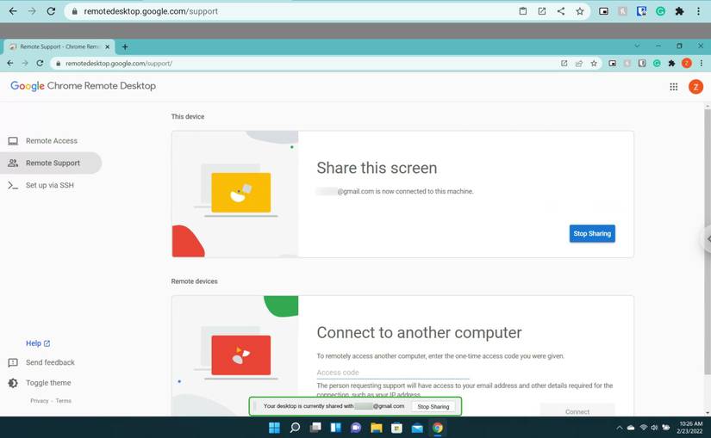Viewport: 711px width, 438px height.
Task: Click the orange Z account avatar in page header
Action: (695, 87)
